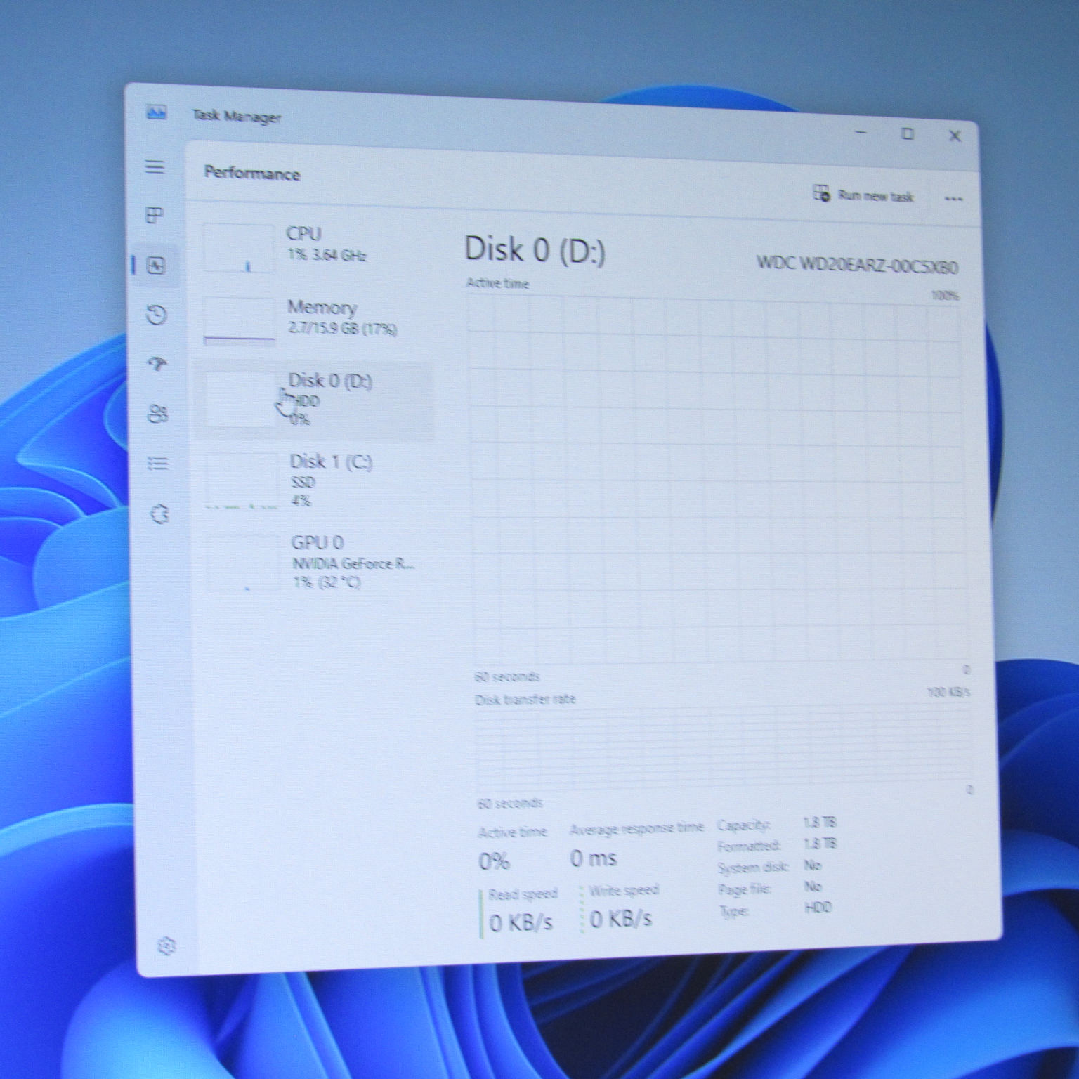Expand the three-dot more options menu
1079x1079 pixels.
[953, 199]
